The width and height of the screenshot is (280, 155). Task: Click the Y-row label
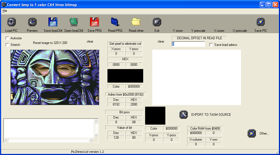pyautogui.click(x=214, y=140)
